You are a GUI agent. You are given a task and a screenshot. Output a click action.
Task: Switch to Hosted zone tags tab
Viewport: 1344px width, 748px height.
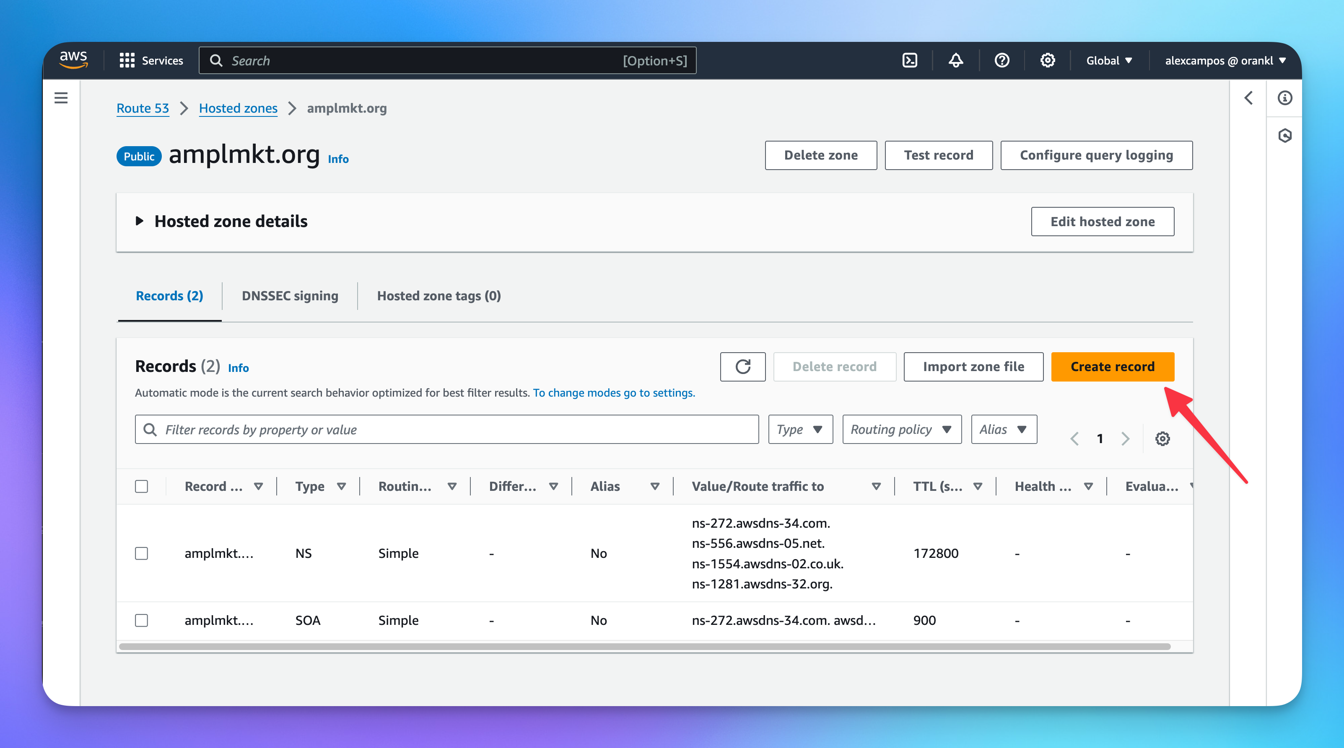coord(438,296)
